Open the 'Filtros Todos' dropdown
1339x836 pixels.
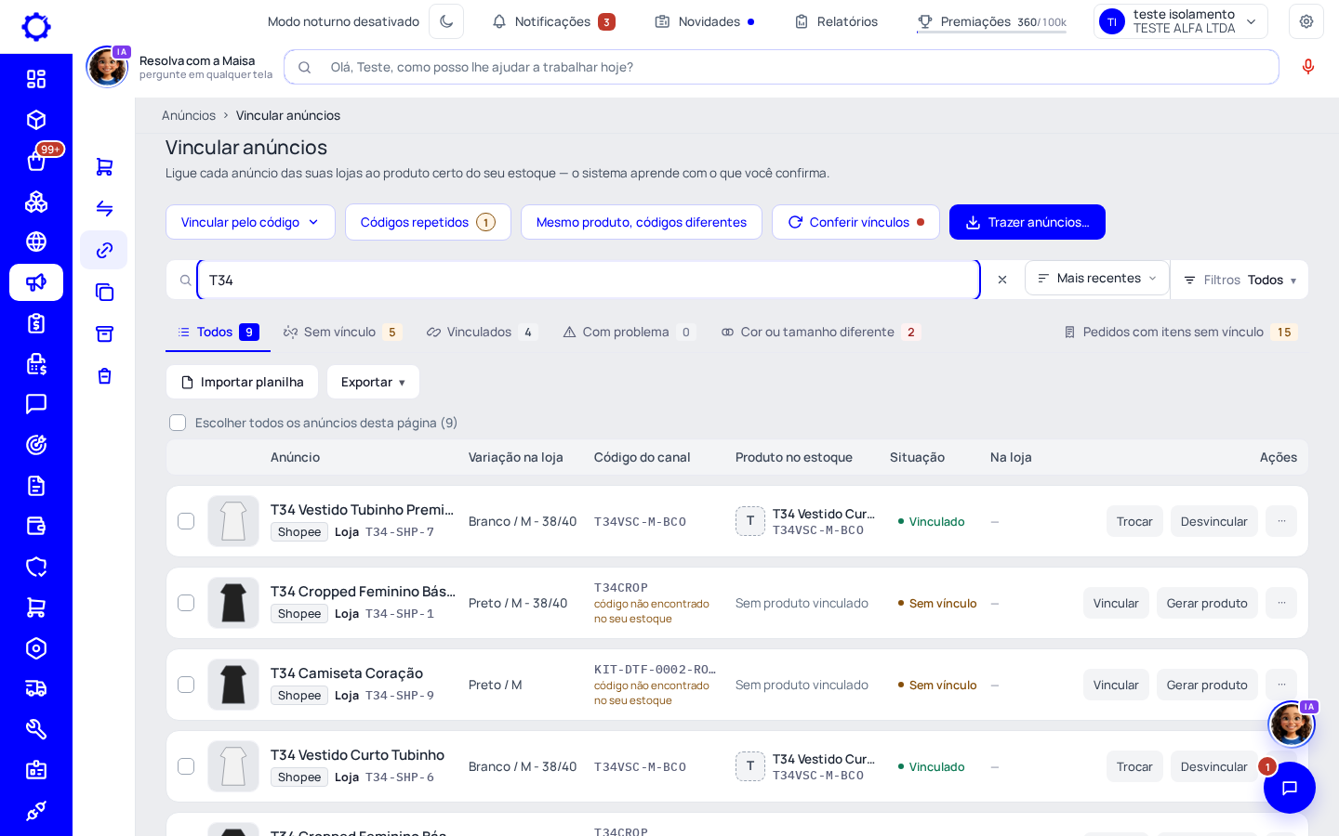pyautogui.click(x=1240, y=280)
